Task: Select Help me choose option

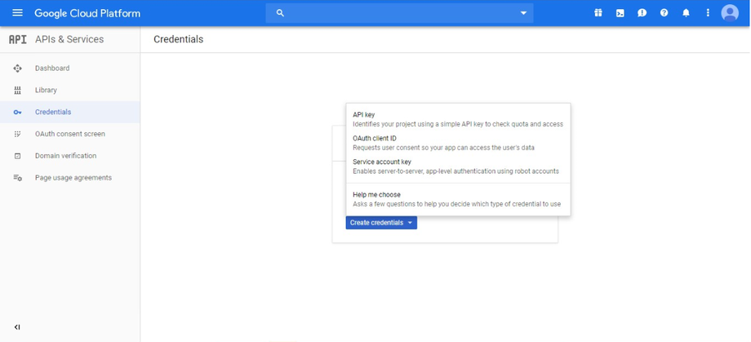Action: coord(459,199)
